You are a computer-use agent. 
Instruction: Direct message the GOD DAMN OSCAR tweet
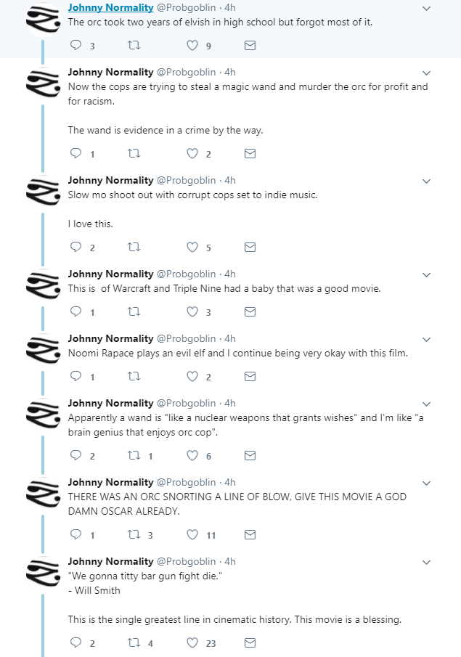(x=250, y=534)
